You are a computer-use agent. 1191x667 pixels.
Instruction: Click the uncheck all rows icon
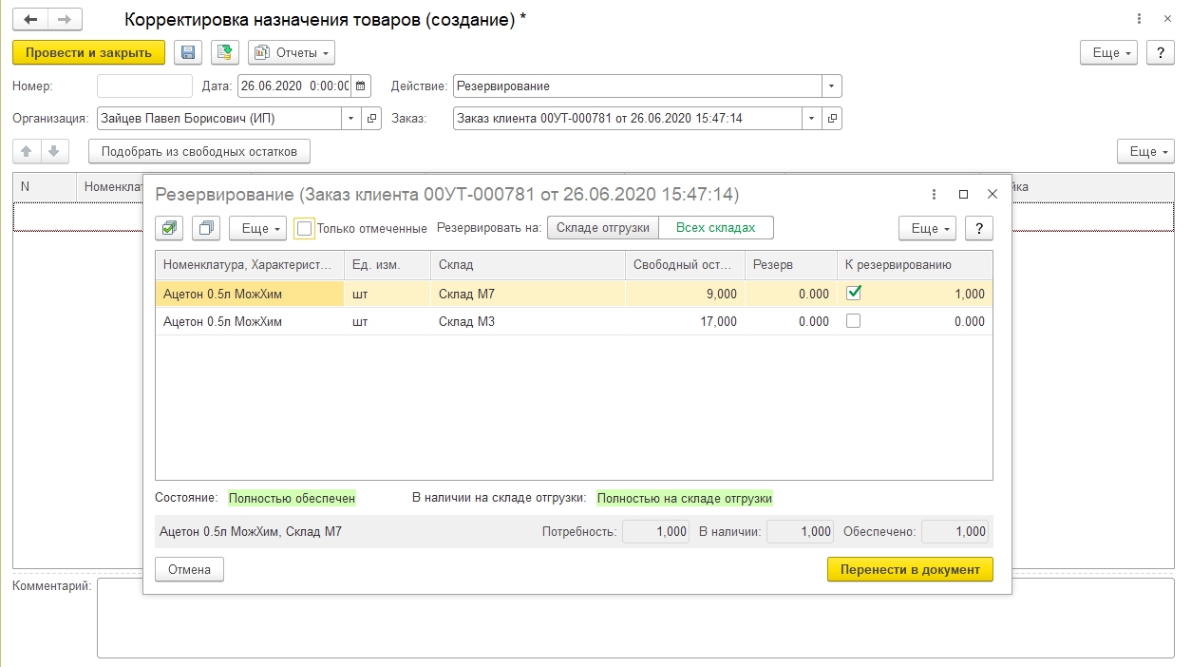point(205,228)
